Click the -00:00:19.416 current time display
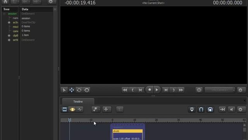248x140 pixels. tap(80, 3)
